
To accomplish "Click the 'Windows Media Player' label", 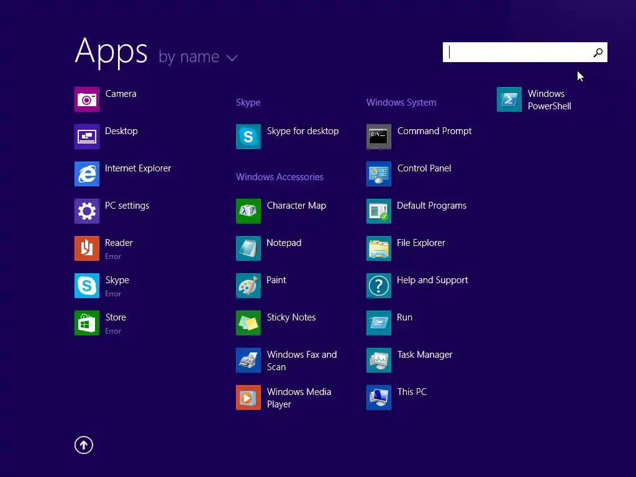I will 299,398.
